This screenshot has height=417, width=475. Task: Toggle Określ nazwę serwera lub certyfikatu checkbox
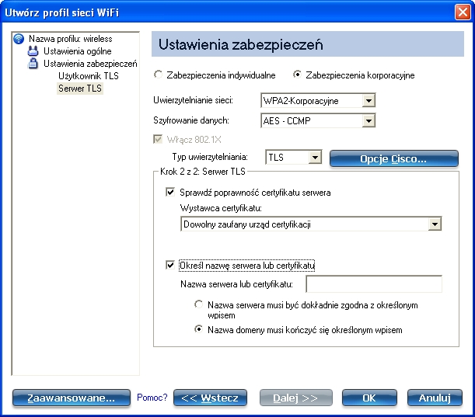point(170,266)
